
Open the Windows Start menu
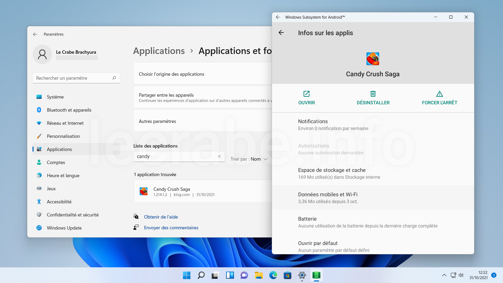[187, 275]
